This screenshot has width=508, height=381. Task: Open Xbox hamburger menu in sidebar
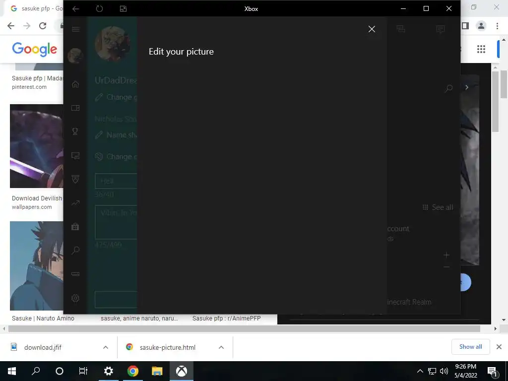[75, 29]
